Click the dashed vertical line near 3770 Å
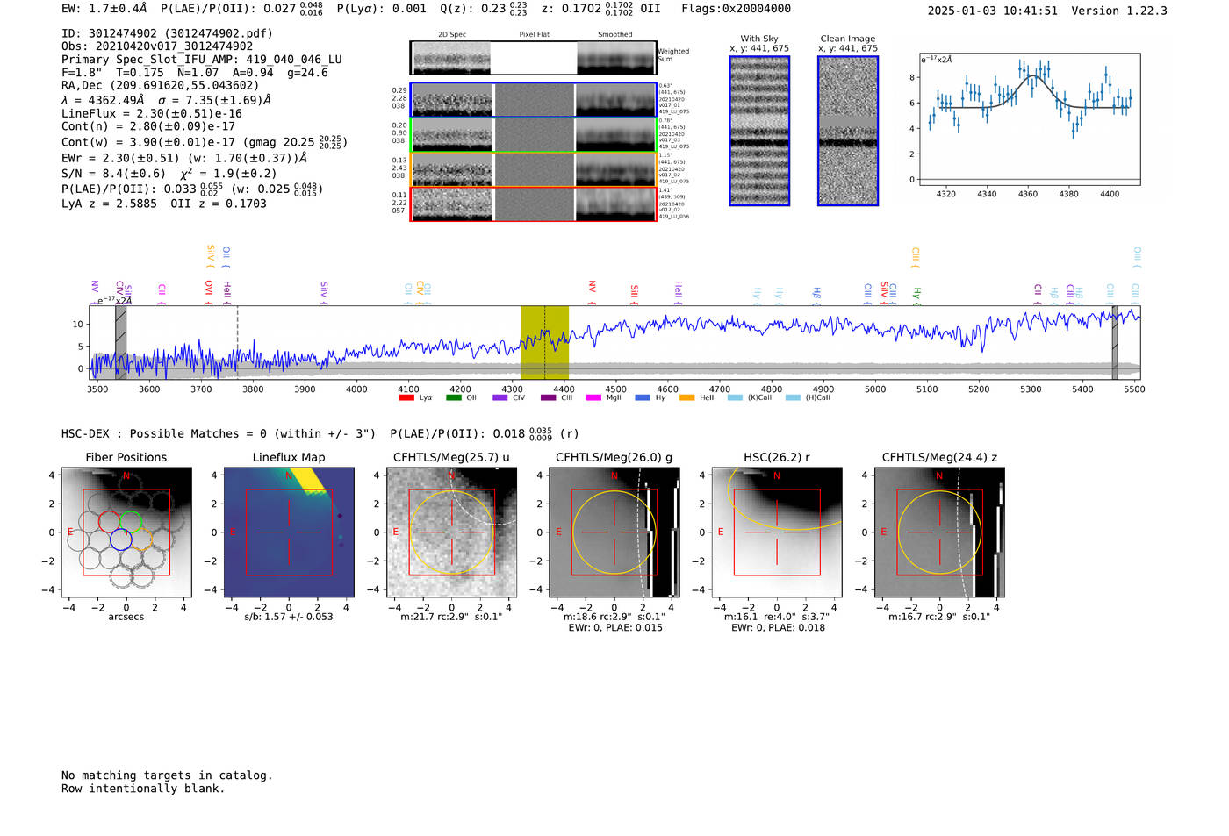Image resolution: width=1229 pixels, height=836 pixels. [237, 342]
